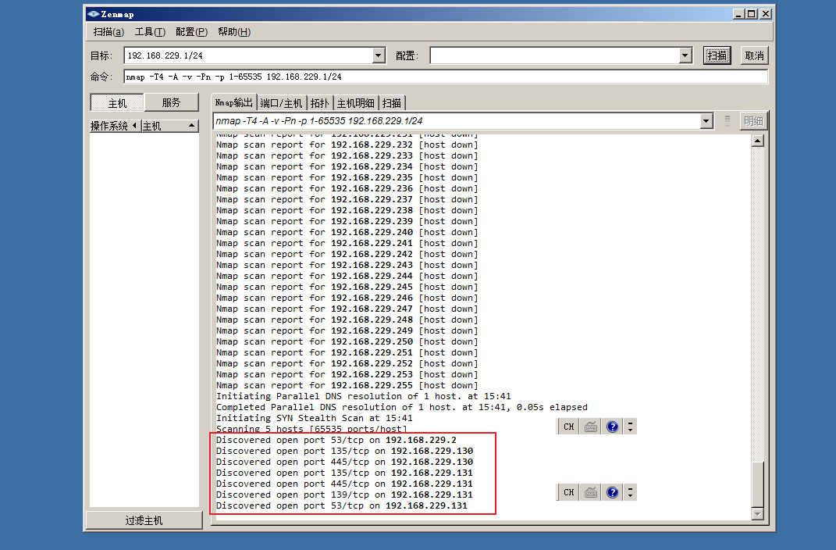The height and width of the screenshot is (550, 836).
Task: Open the 配置(P) menu
Action: [x=191, y=32]
